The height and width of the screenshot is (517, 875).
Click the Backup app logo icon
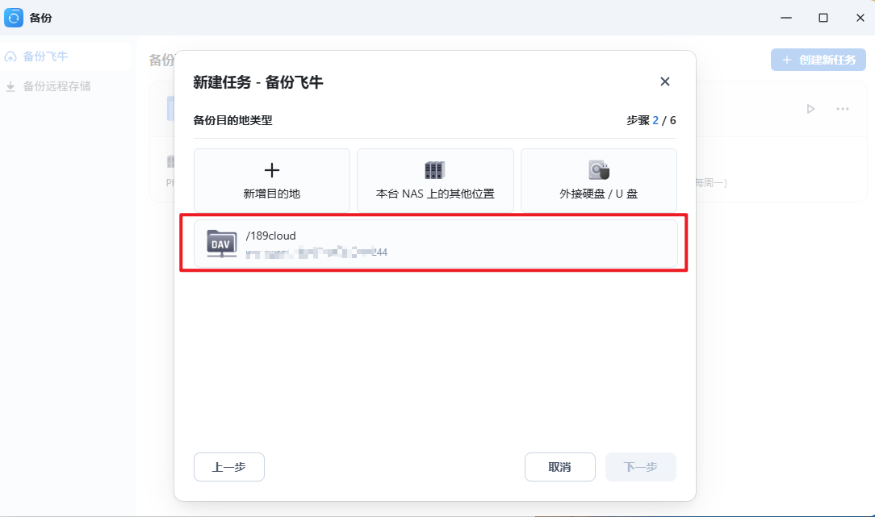(x=14, y=18)
